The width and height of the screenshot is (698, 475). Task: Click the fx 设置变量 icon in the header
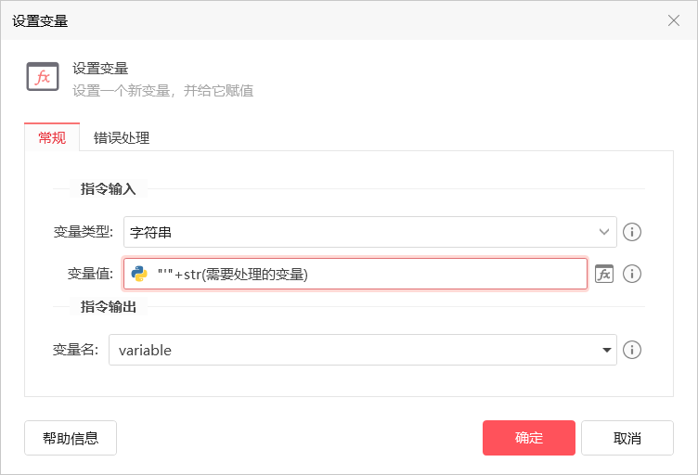click(x=43, y=78)
